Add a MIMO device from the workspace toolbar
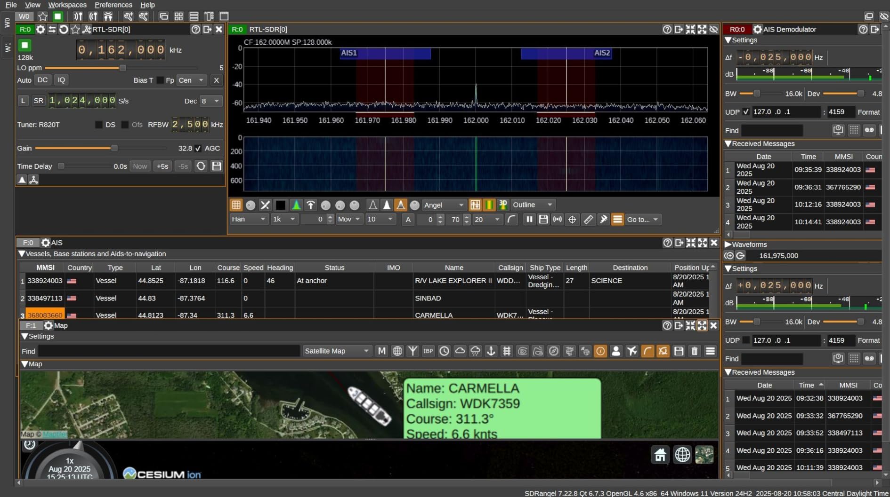Screen dimensions: 890x497 (x=108, y=16)
